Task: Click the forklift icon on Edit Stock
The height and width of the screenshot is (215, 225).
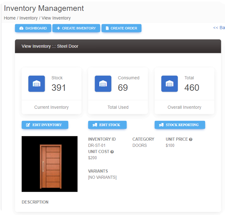Action: (95, 125)
